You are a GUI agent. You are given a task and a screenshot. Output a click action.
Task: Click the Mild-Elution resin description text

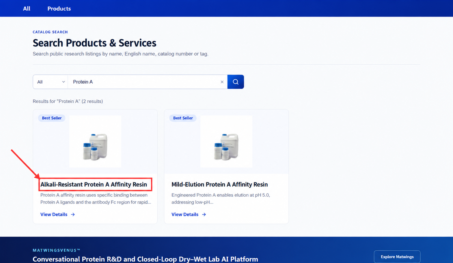point(221,199)
